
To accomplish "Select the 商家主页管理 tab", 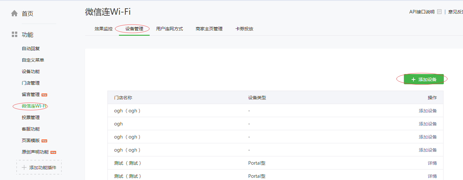I will [209, 29].
